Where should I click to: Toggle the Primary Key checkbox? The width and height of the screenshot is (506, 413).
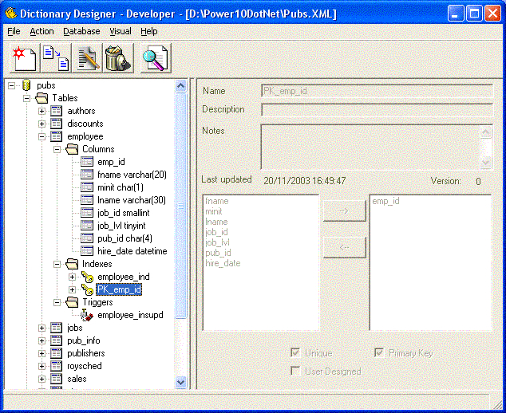click(379, 352)
